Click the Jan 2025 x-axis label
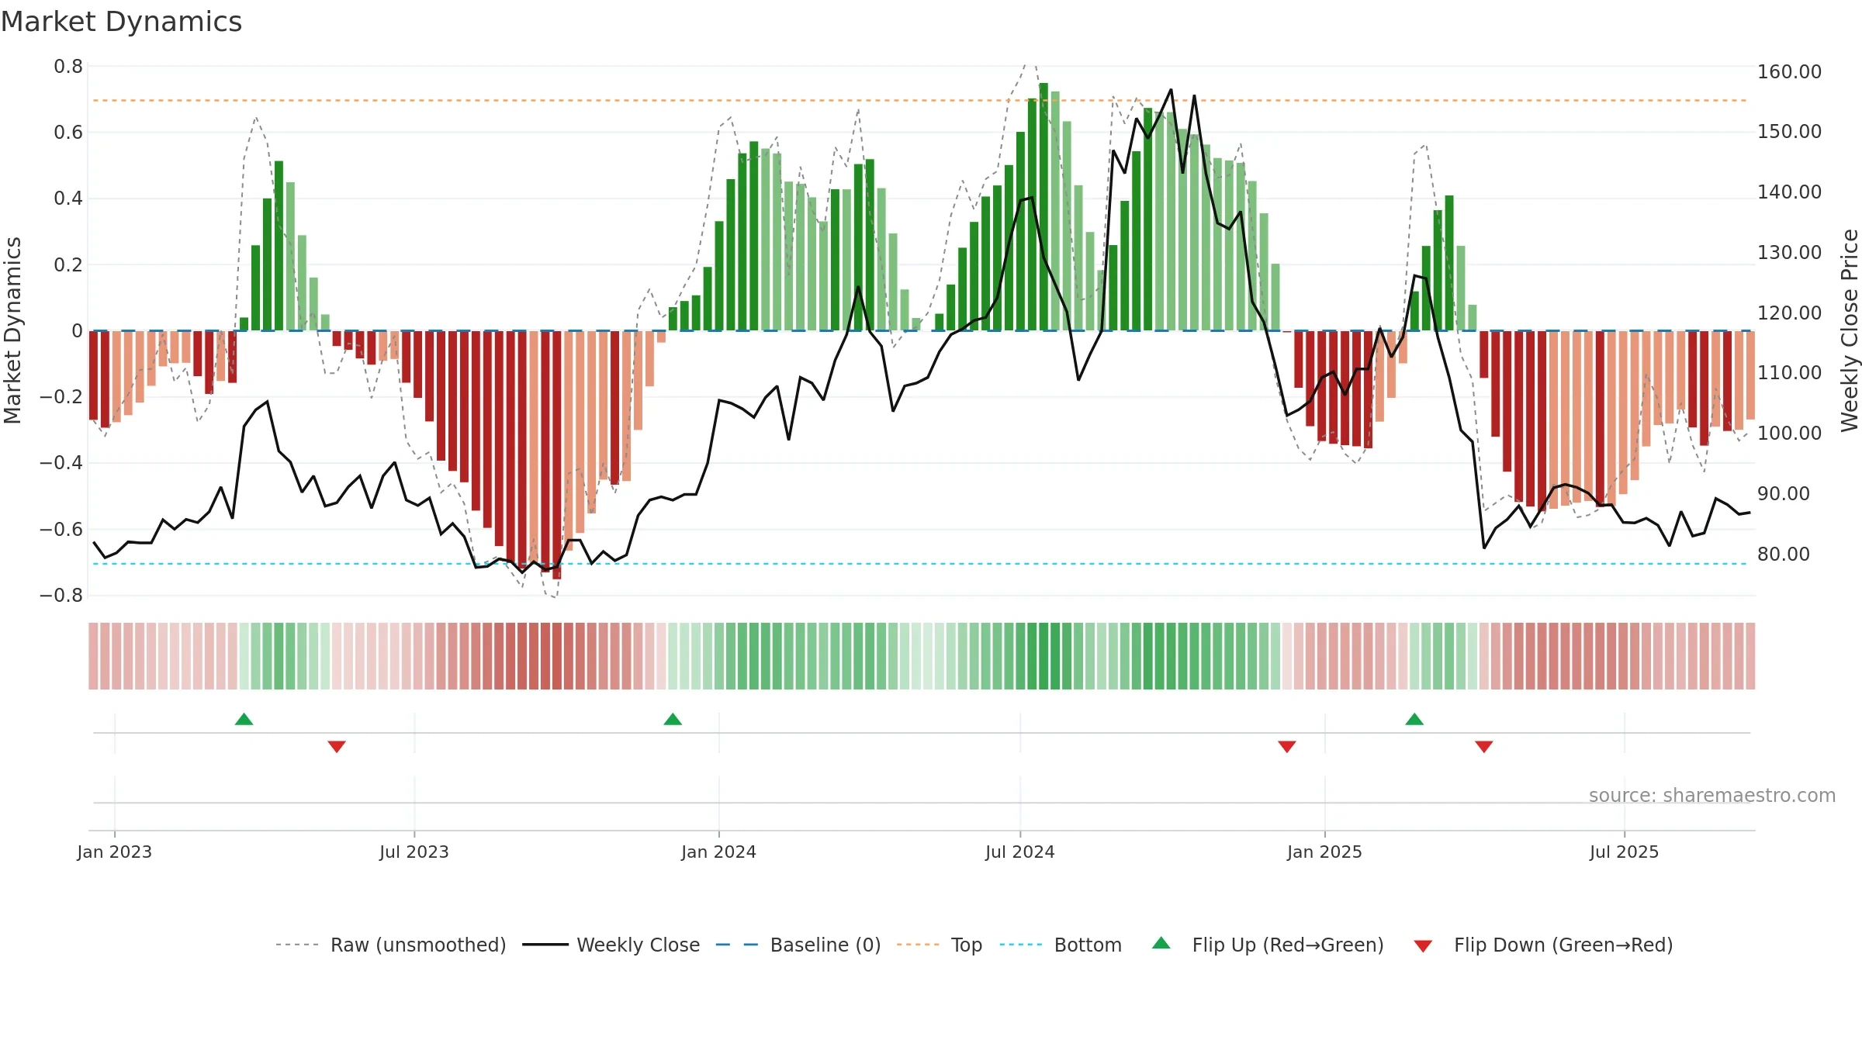Viewport: 1862px width, 1047px height. click(x=1325, y=852)
